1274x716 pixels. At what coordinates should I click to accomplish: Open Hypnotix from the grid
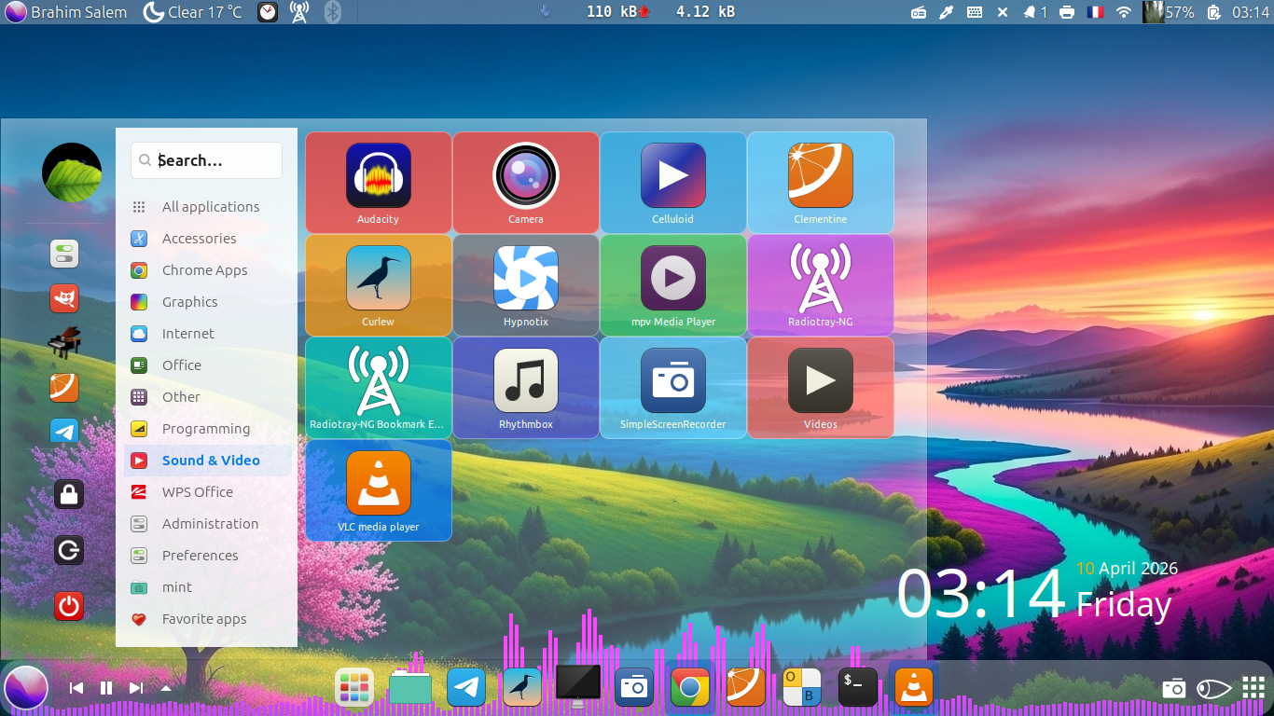click(x=526, y=285)
